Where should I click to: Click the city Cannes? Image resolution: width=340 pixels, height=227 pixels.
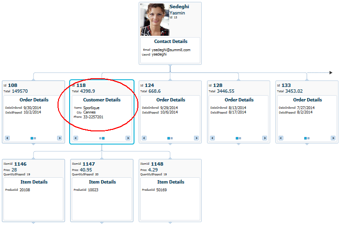[89, 112]
